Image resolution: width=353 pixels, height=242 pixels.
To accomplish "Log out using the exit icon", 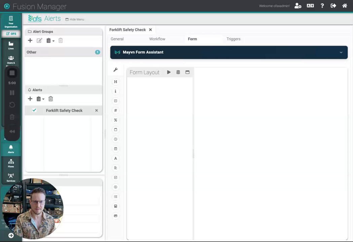I will 333,6.
